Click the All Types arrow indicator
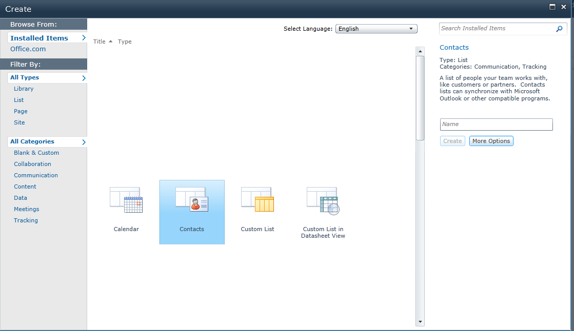 [85, 77]
